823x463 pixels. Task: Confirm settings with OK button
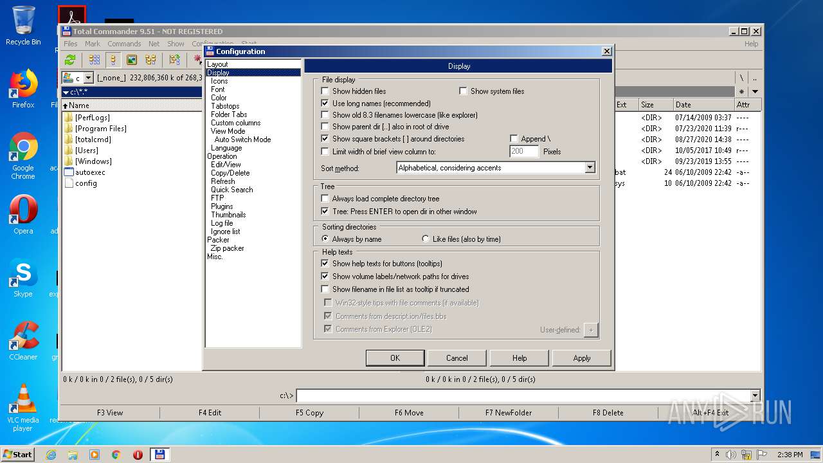click(x=395, y=358)
